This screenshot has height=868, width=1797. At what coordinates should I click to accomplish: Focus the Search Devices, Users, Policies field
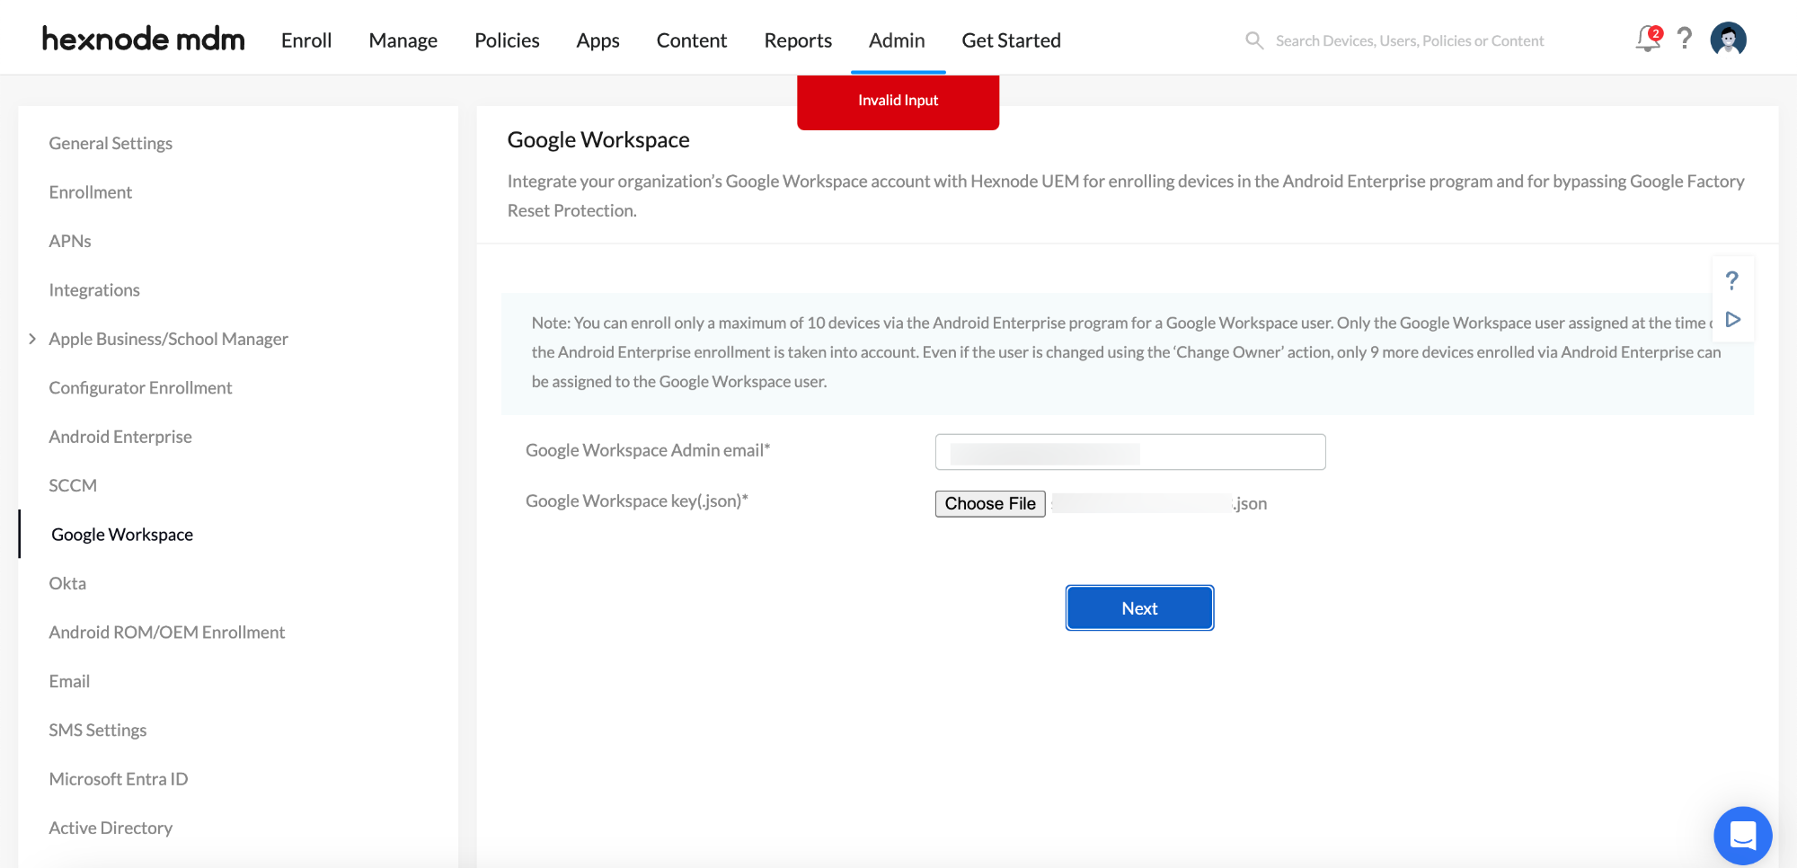(1409, 40)
